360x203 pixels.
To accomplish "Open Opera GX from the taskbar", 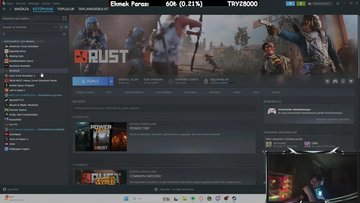I will tap(201, 198).
